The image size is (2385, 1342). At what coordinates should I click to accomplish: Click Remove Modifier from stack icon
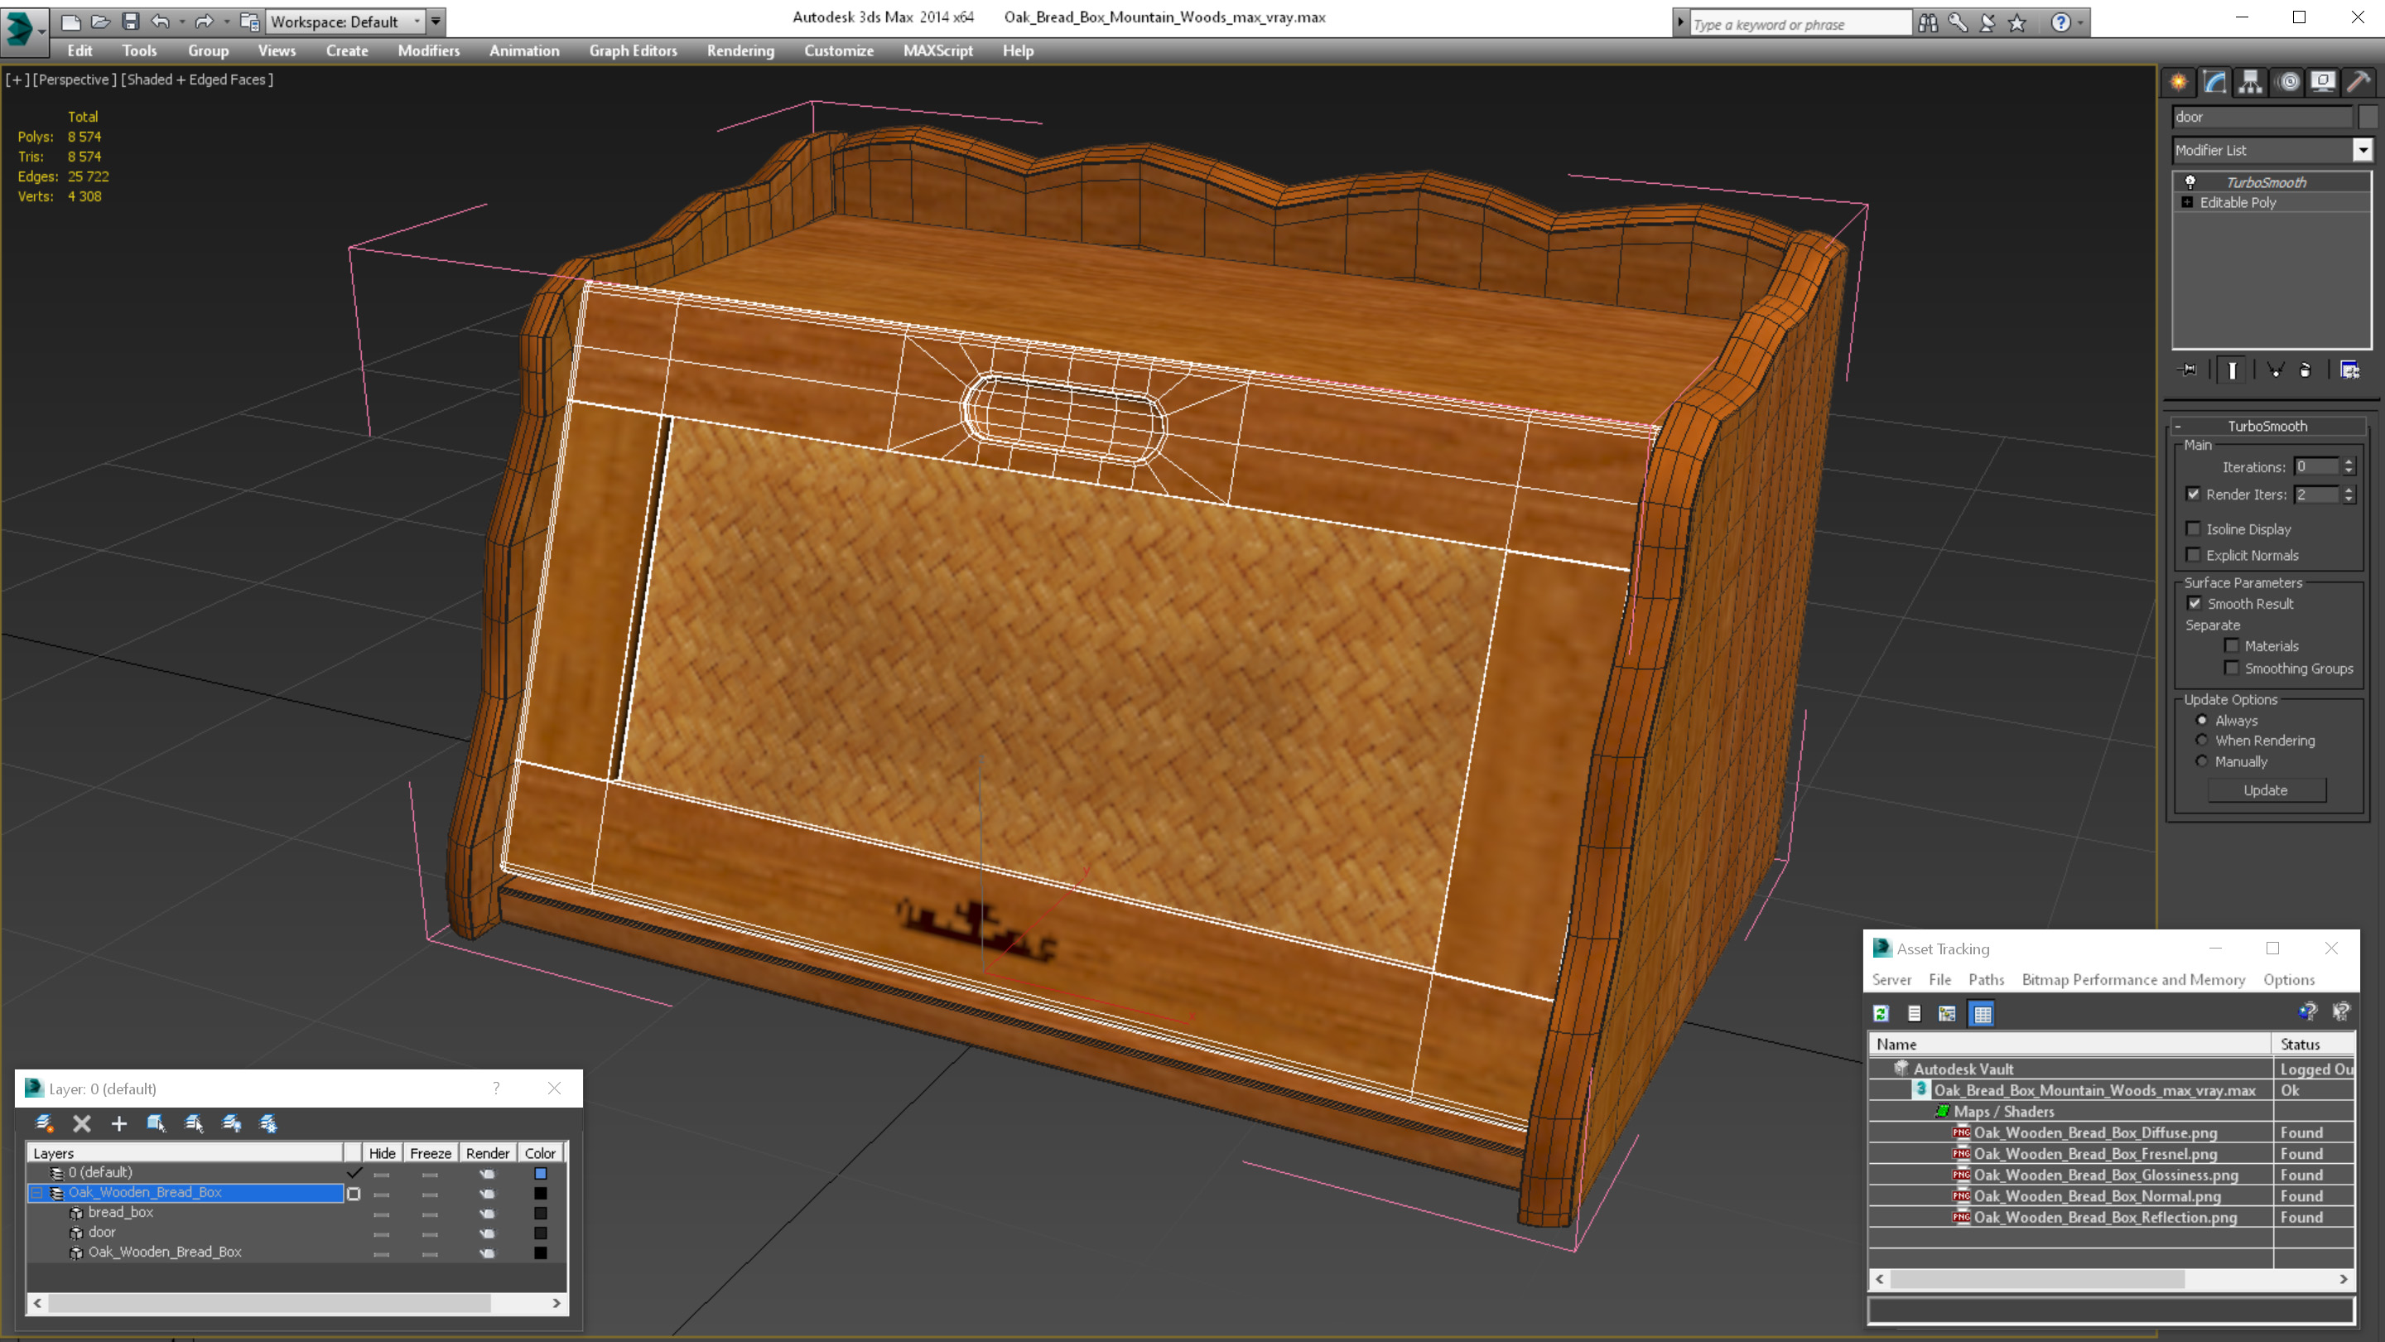click(x=2305, y=369)
